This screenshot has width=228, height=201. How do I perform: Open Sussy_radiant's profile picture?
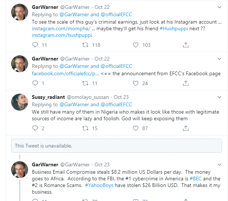pyautogui.click(x=20, y=102)
